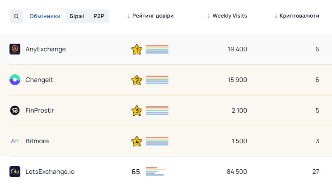Click the AnyExchange logo icon
332x186 pixels.
pyautogui.click(x=15, y=49)
